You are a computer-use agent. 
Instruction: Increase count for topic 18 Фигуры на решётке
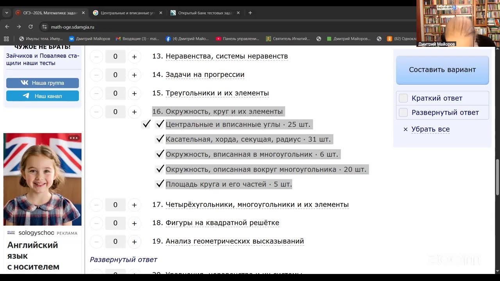134,223
